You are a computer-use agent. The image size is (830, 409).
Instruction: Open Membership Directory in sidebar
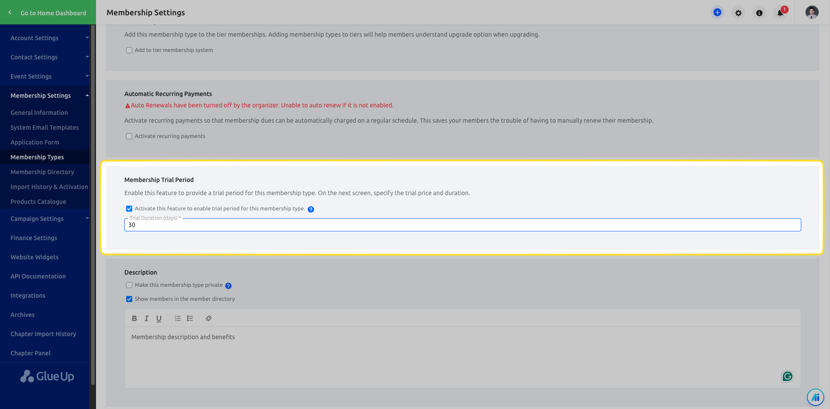[x=42, y=172]
